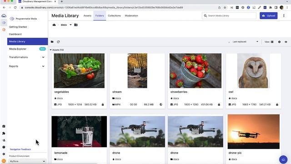The height and width of the screenshot is (164, 291).
Task: Refresh the asset list
Action: (x=58, y=42)
